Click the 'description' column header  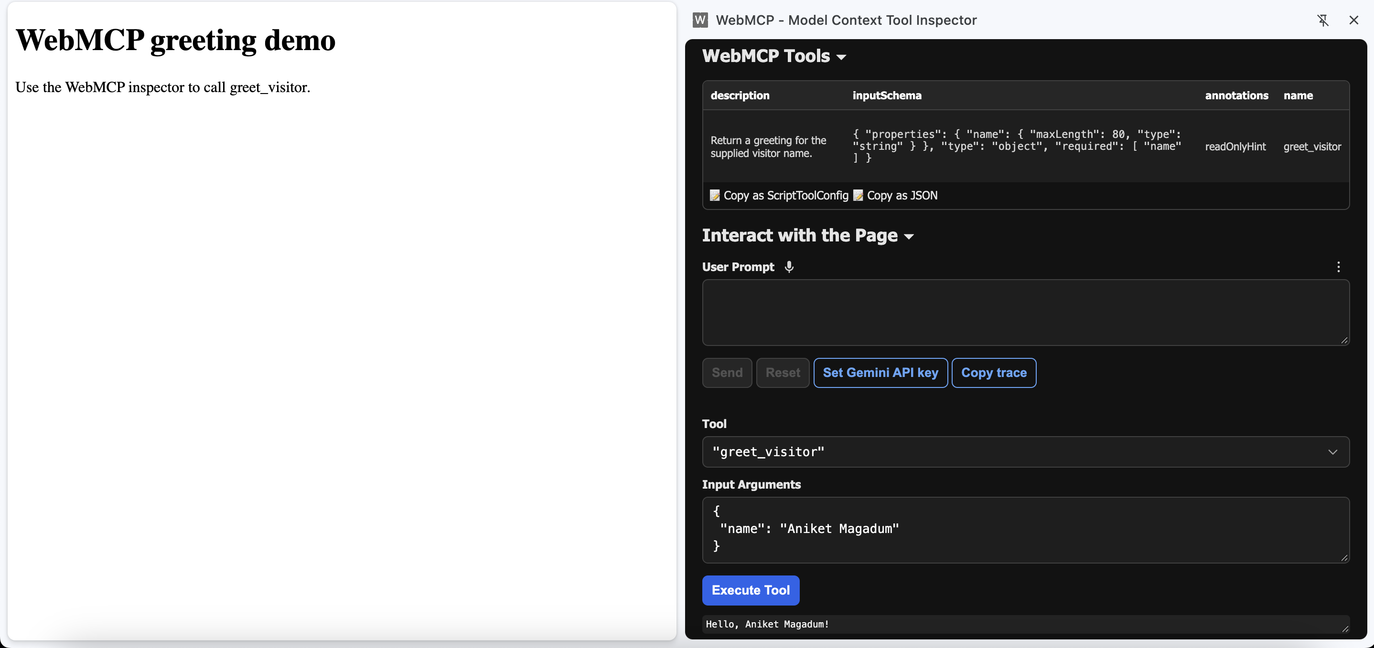[x=740, y=95]
